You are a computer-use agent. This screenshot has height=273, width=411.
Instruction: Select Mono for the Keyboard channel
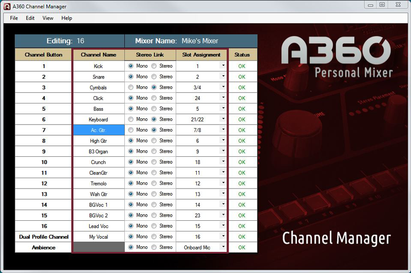tap(131, 119)
